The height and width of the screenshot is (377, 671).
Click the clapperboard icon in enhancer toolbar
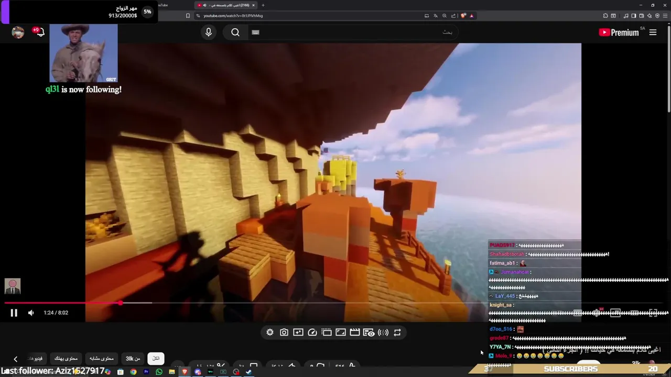[x=355, y=332]
